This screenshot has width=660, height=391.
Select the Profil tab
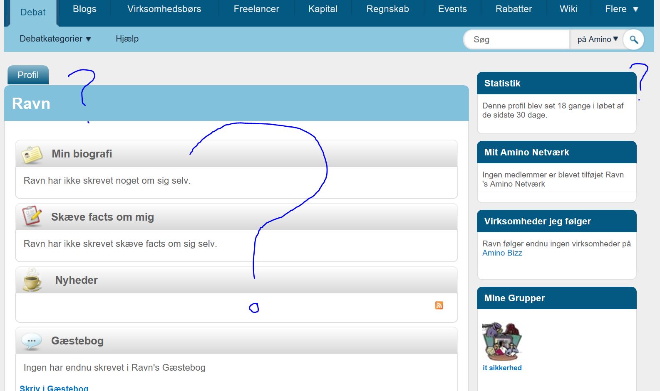tap(28, 75)
